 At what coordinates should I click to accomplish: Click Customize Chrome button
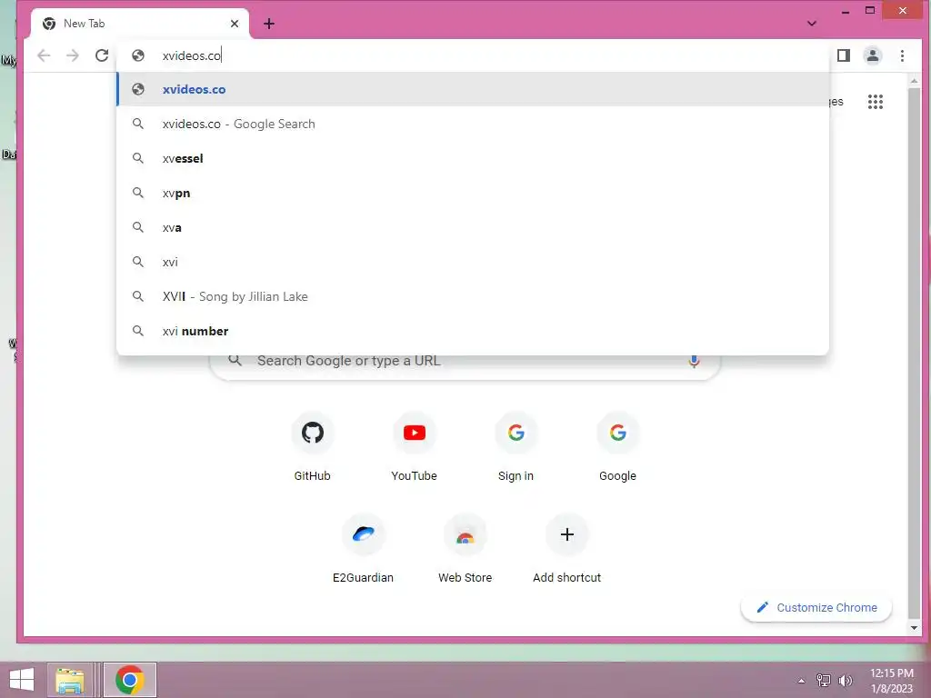tap(816, 608)
